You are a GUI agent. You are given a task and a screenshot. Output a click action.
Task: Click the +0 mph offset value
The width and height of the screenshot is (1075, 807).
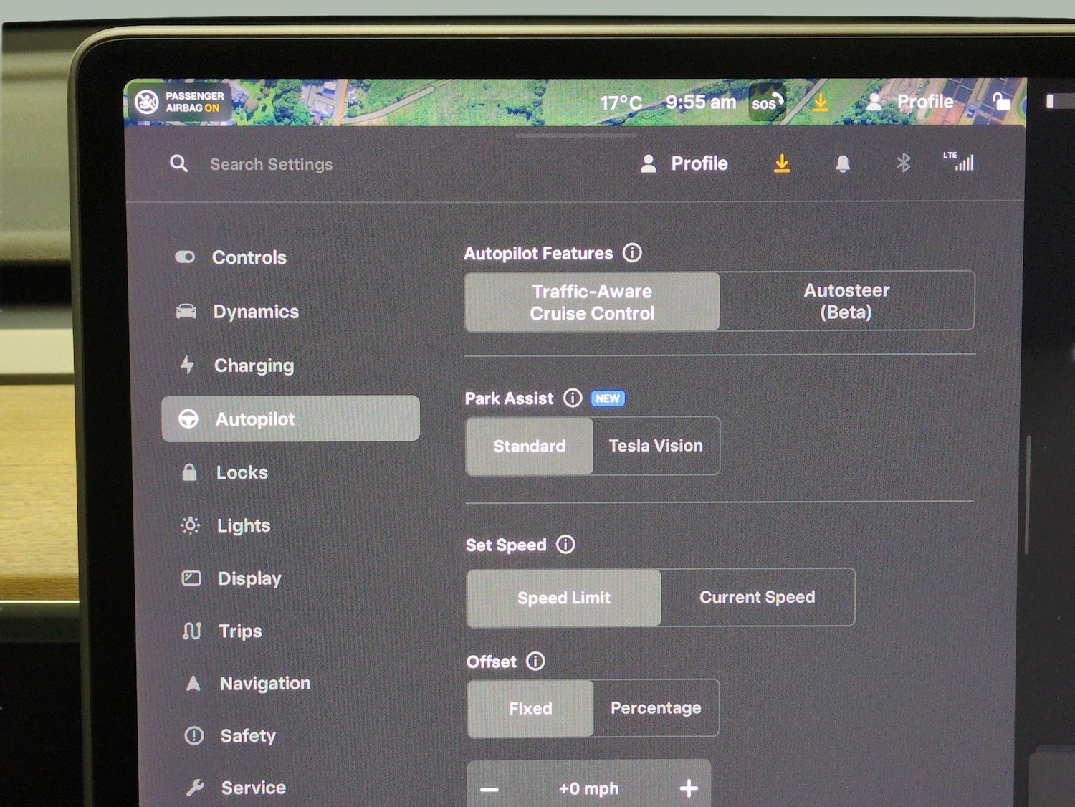(x=589, y=788)
